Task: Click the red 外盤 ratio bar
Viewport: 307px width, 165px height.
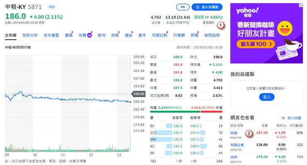Action: pos(211,112)
